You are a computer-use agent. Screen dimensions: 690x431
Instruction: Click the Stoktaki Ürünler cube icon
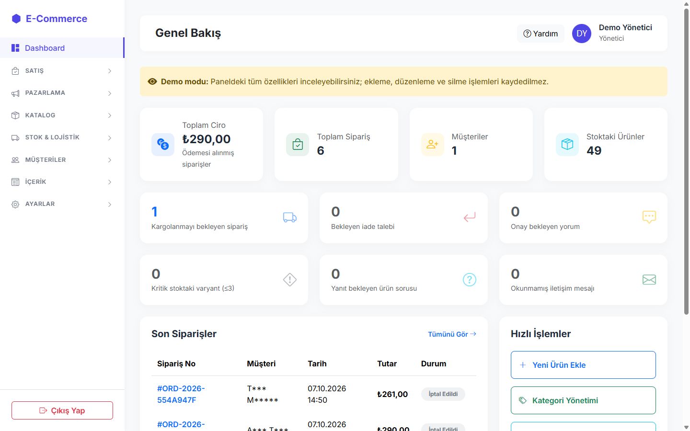(567, 145)
